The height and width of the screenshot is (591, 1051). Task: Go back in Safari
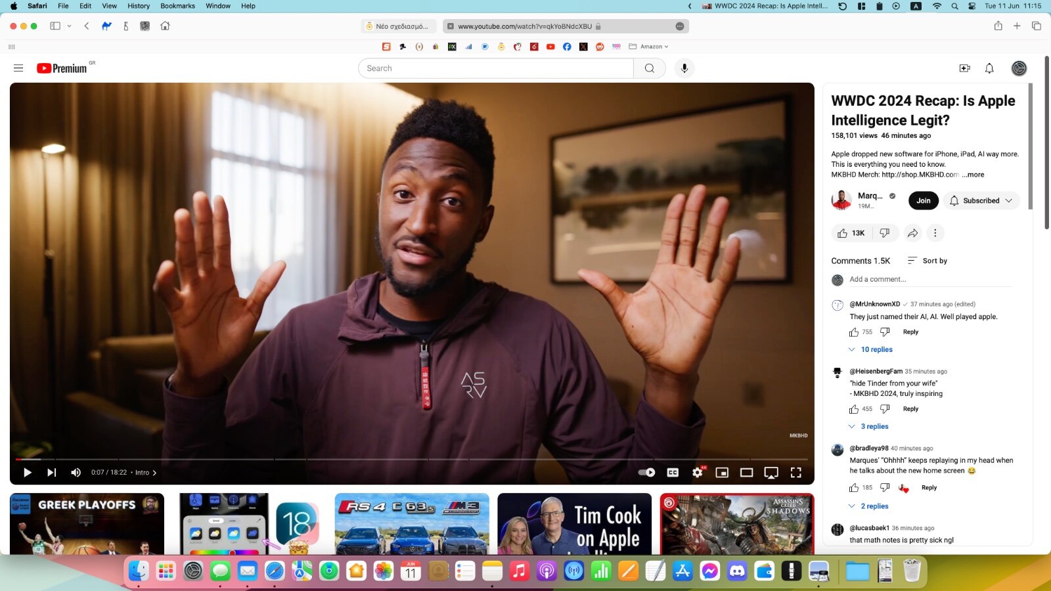tap(87, 26)
